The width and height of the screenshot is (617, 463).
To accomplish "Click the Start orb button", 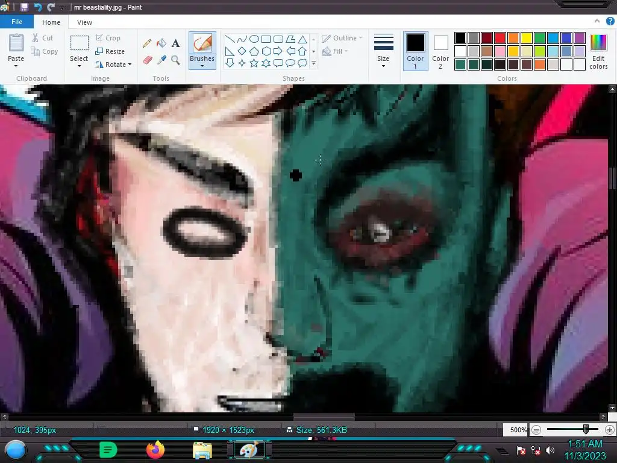I will (x=16, y=450).
